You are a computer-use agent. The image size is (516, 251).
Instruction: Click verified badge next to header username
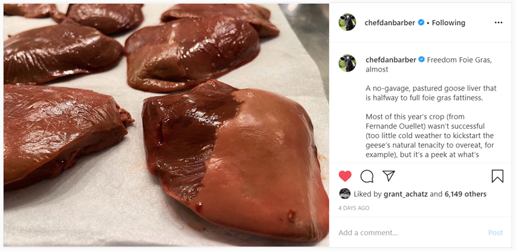pos(421,23)
